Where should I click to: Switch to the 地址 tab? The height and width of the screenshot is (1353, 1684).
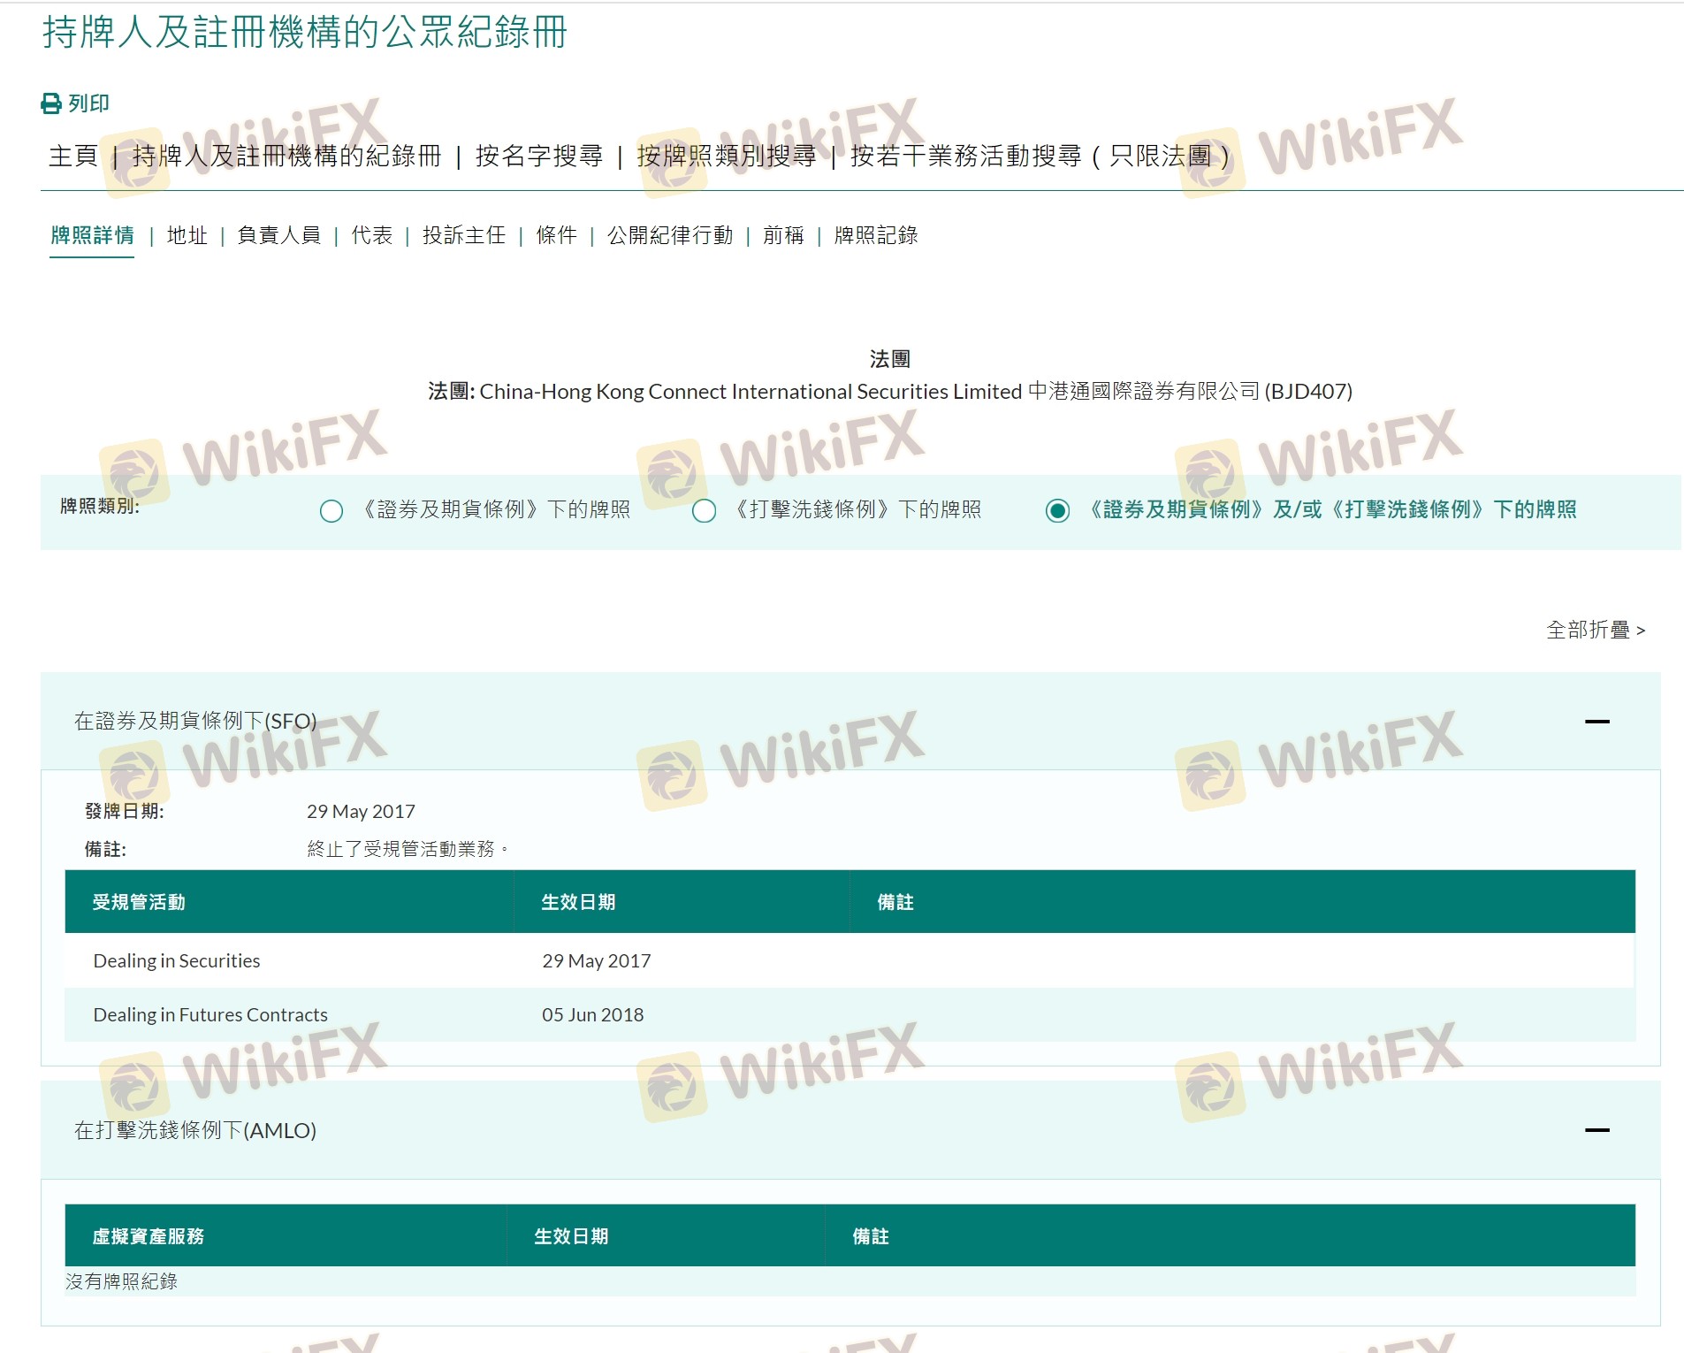pyautogui.click(x=187, y=235)
